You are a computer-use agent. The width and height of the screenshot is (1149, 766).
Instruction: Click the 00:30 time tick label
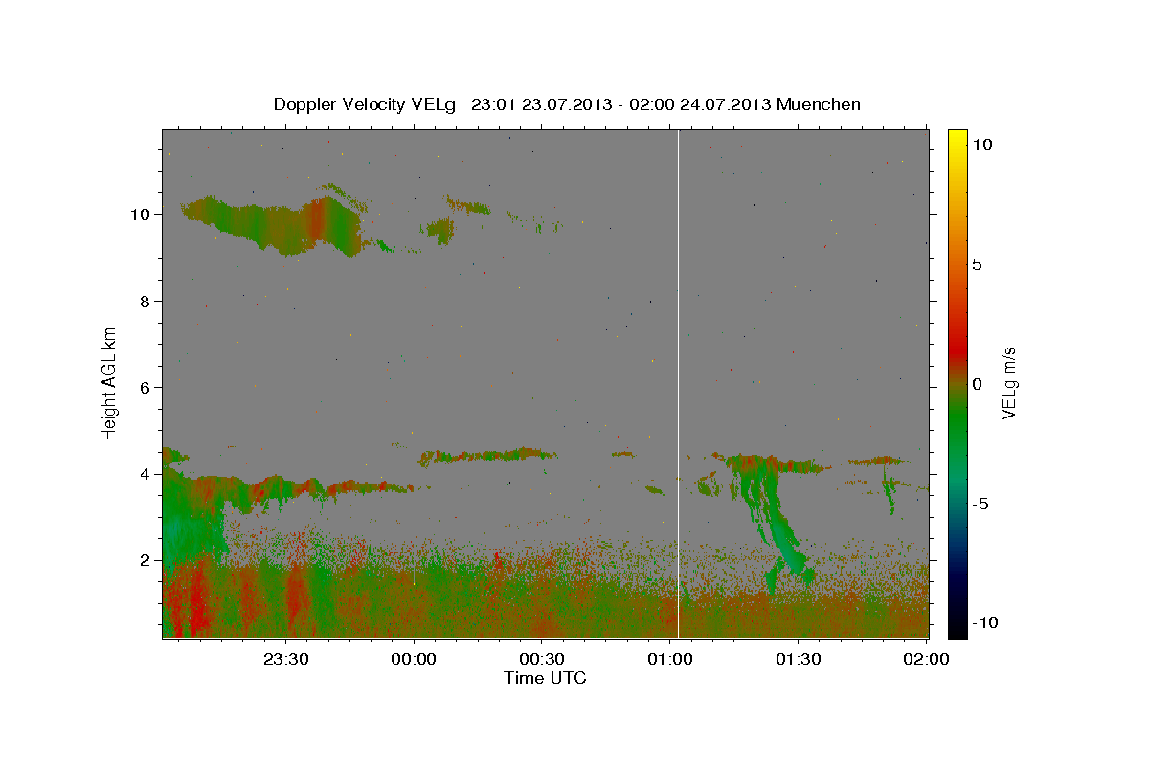point(541,660)
